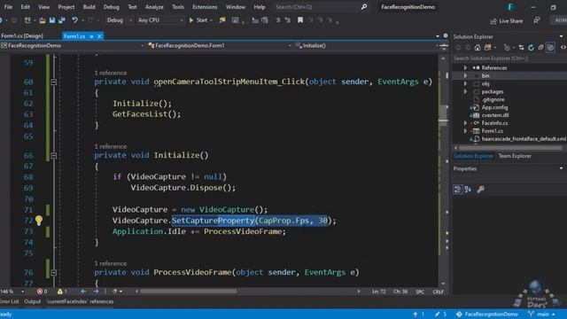Click the lightbulb quick actions icon
Image resolution: width=567 pixels, height=319 pixels.
pyautogui.click(x=39, y=221)
